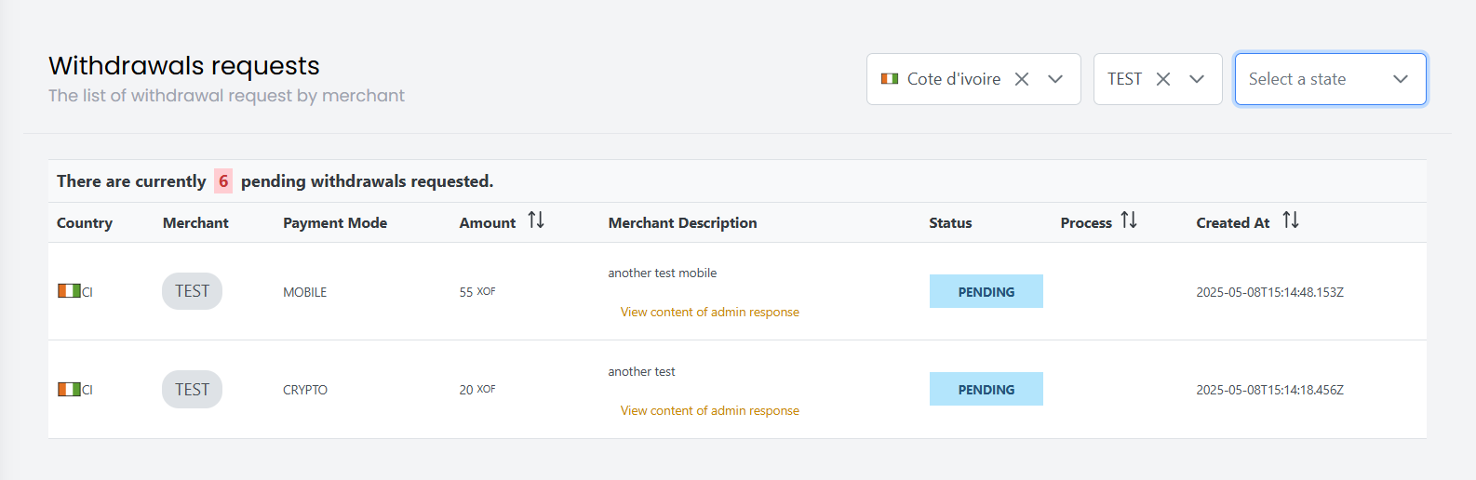The height and width of the screenshot is (480, 1476).
Task: Expand the country filter dropdown chevron
Action: click(1055, 79)
